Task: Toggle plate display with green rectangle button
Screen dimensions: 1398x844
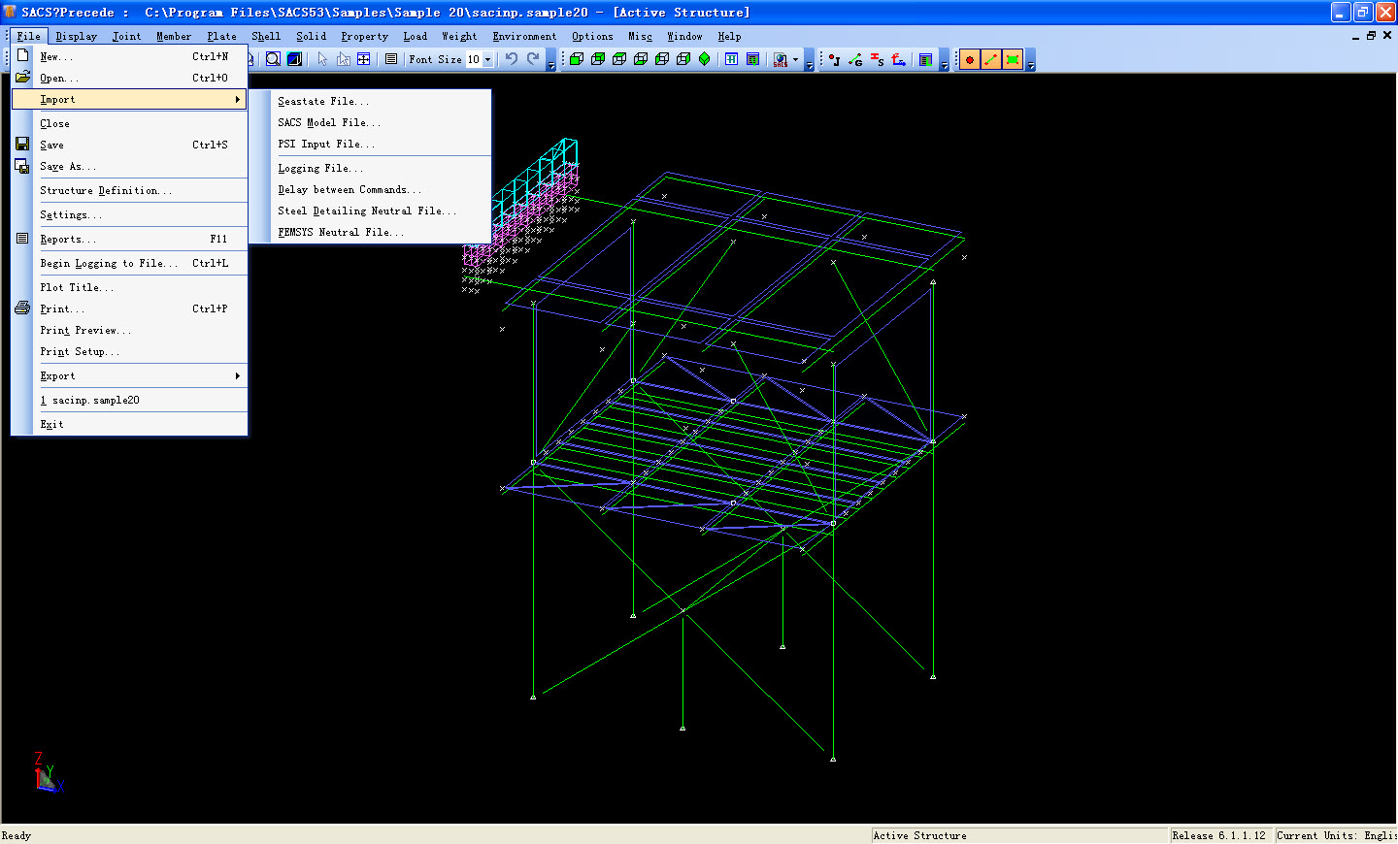Action: point(1013,60)
